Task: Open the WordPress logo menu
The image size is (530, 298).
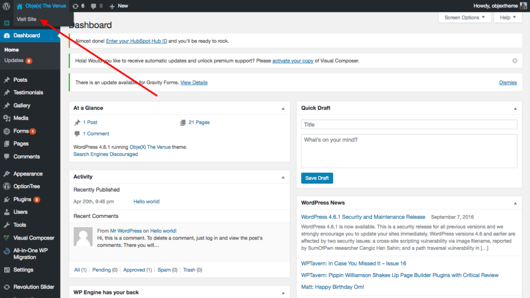Action: [x=6, y=6]
